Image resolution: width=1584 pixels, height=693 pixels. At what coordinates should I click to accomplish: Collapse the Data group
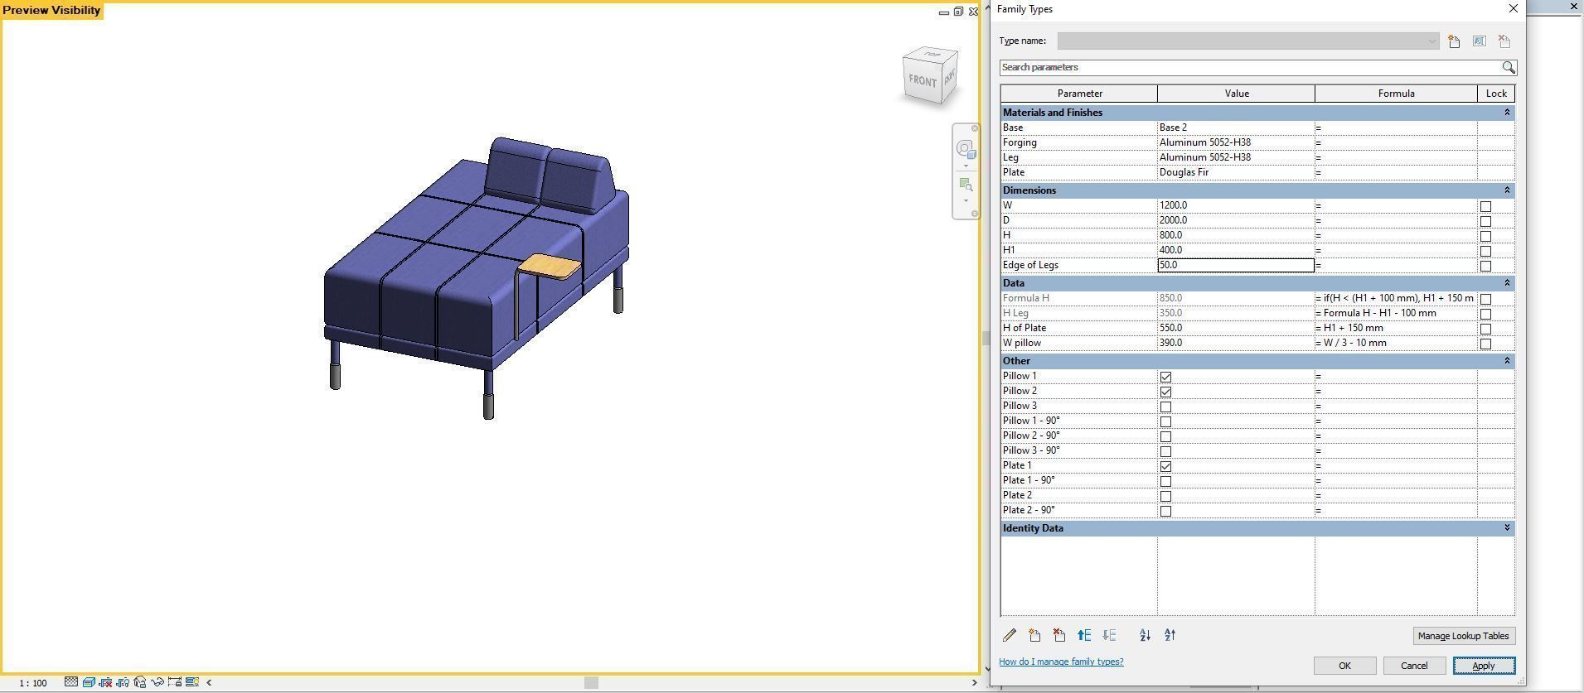tap(1507, 282)
